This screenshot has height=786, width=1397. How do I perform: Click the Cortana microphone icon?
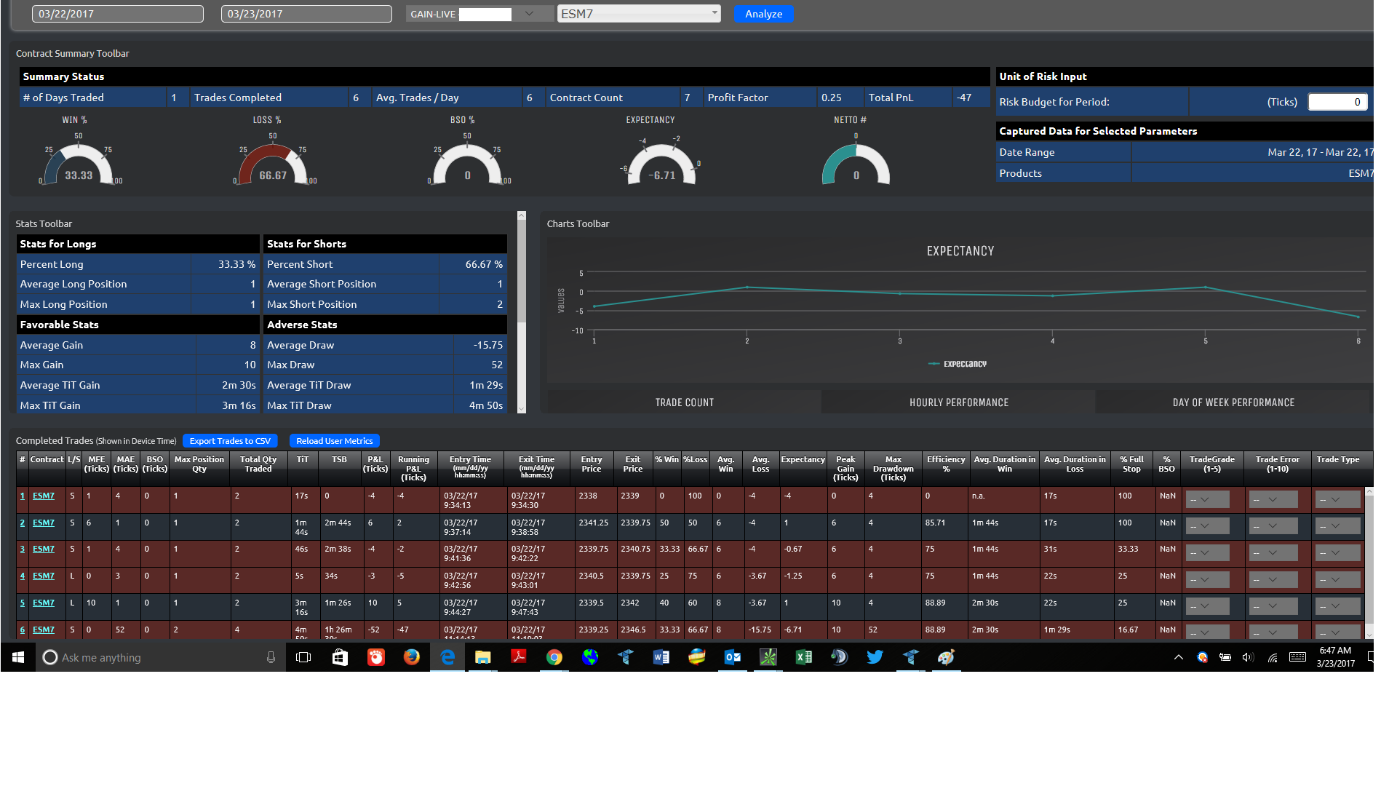click(271, 657)
